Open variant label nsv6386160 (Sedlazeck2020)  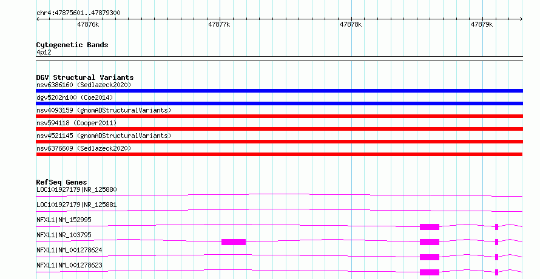84,85
